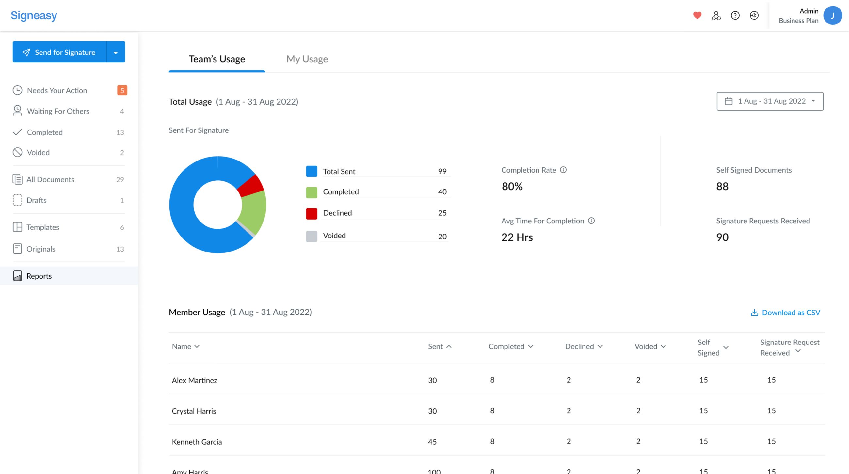The image size is (849, 474).
Task: Expand the Send for Signature dropdown arrow
Action: tap(116, 52)
